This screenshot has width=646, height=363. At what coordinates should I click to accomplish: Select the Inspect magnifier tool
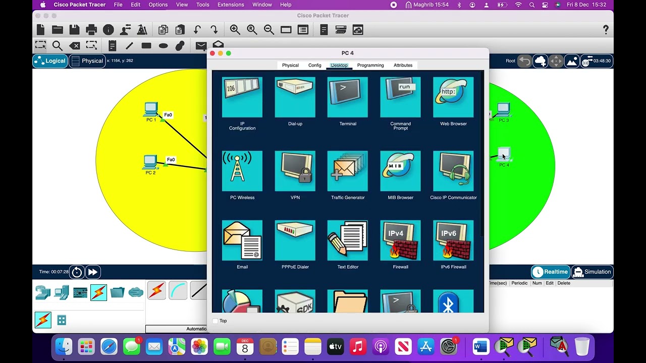click(58, 46)
